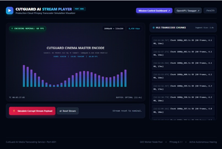Click the Production Cloud FFmpeg Transcoder subtitle

tap(45, 13)
